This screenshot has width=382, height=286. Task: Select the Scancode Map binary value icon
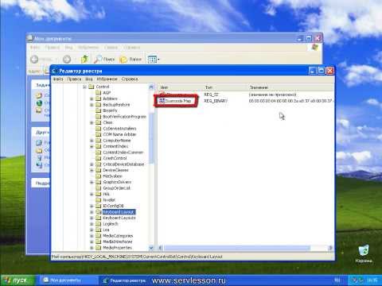(x=162, y=101)
